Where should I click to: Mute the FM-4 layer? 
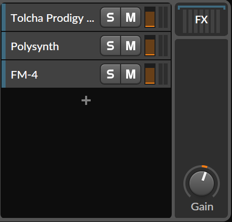click(x=131, y=74)
